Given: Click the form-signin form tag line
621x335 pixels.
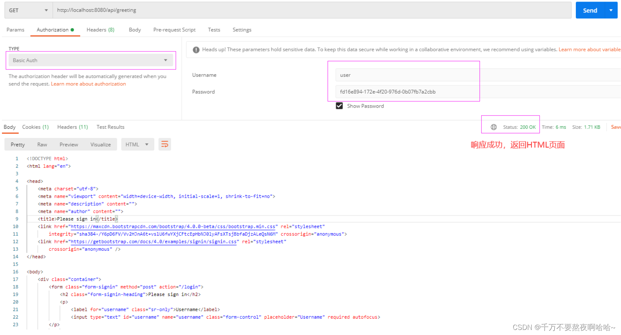Looking at the screenshot, I should pyautogui.click(x=126, y=287).
